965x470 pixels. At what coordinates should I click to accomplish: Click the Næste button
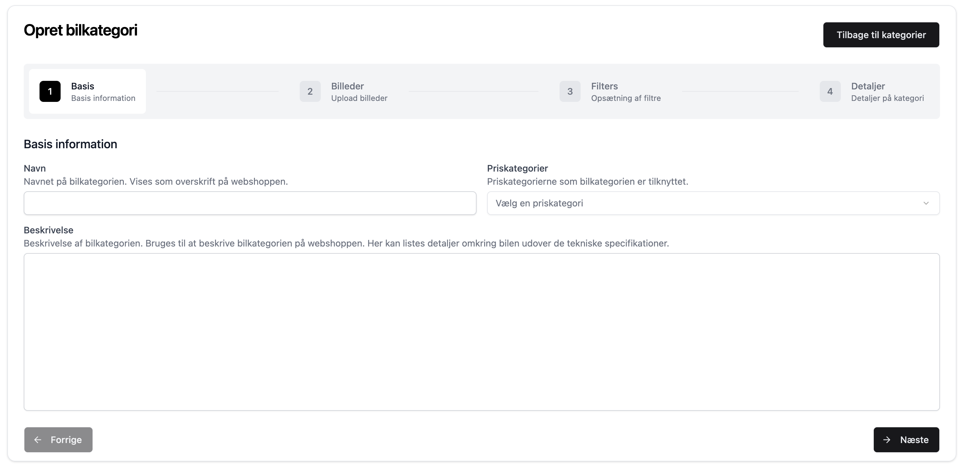(906, 440)
